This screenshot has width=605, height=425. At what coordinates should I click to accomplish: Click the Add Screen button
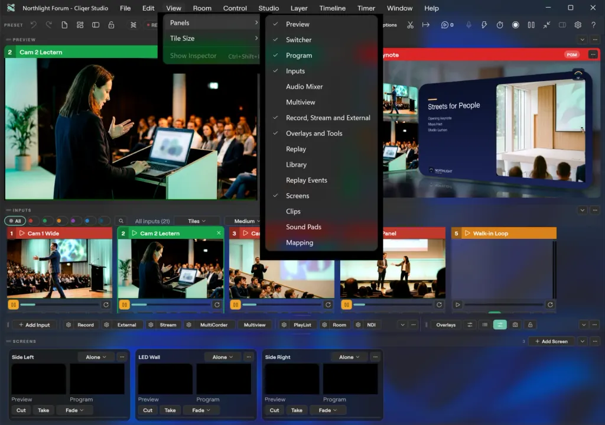[x=551, y=341]
